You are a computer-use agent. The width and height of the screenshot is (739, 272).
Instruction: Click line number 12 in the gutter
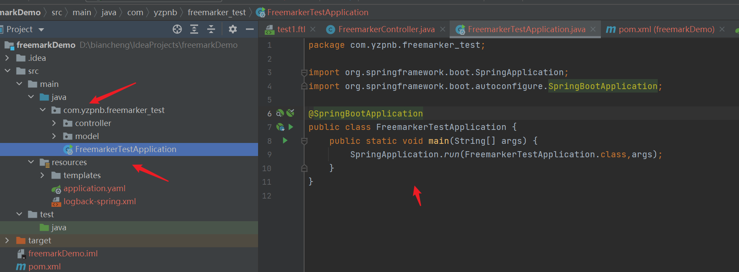point(266,196)
